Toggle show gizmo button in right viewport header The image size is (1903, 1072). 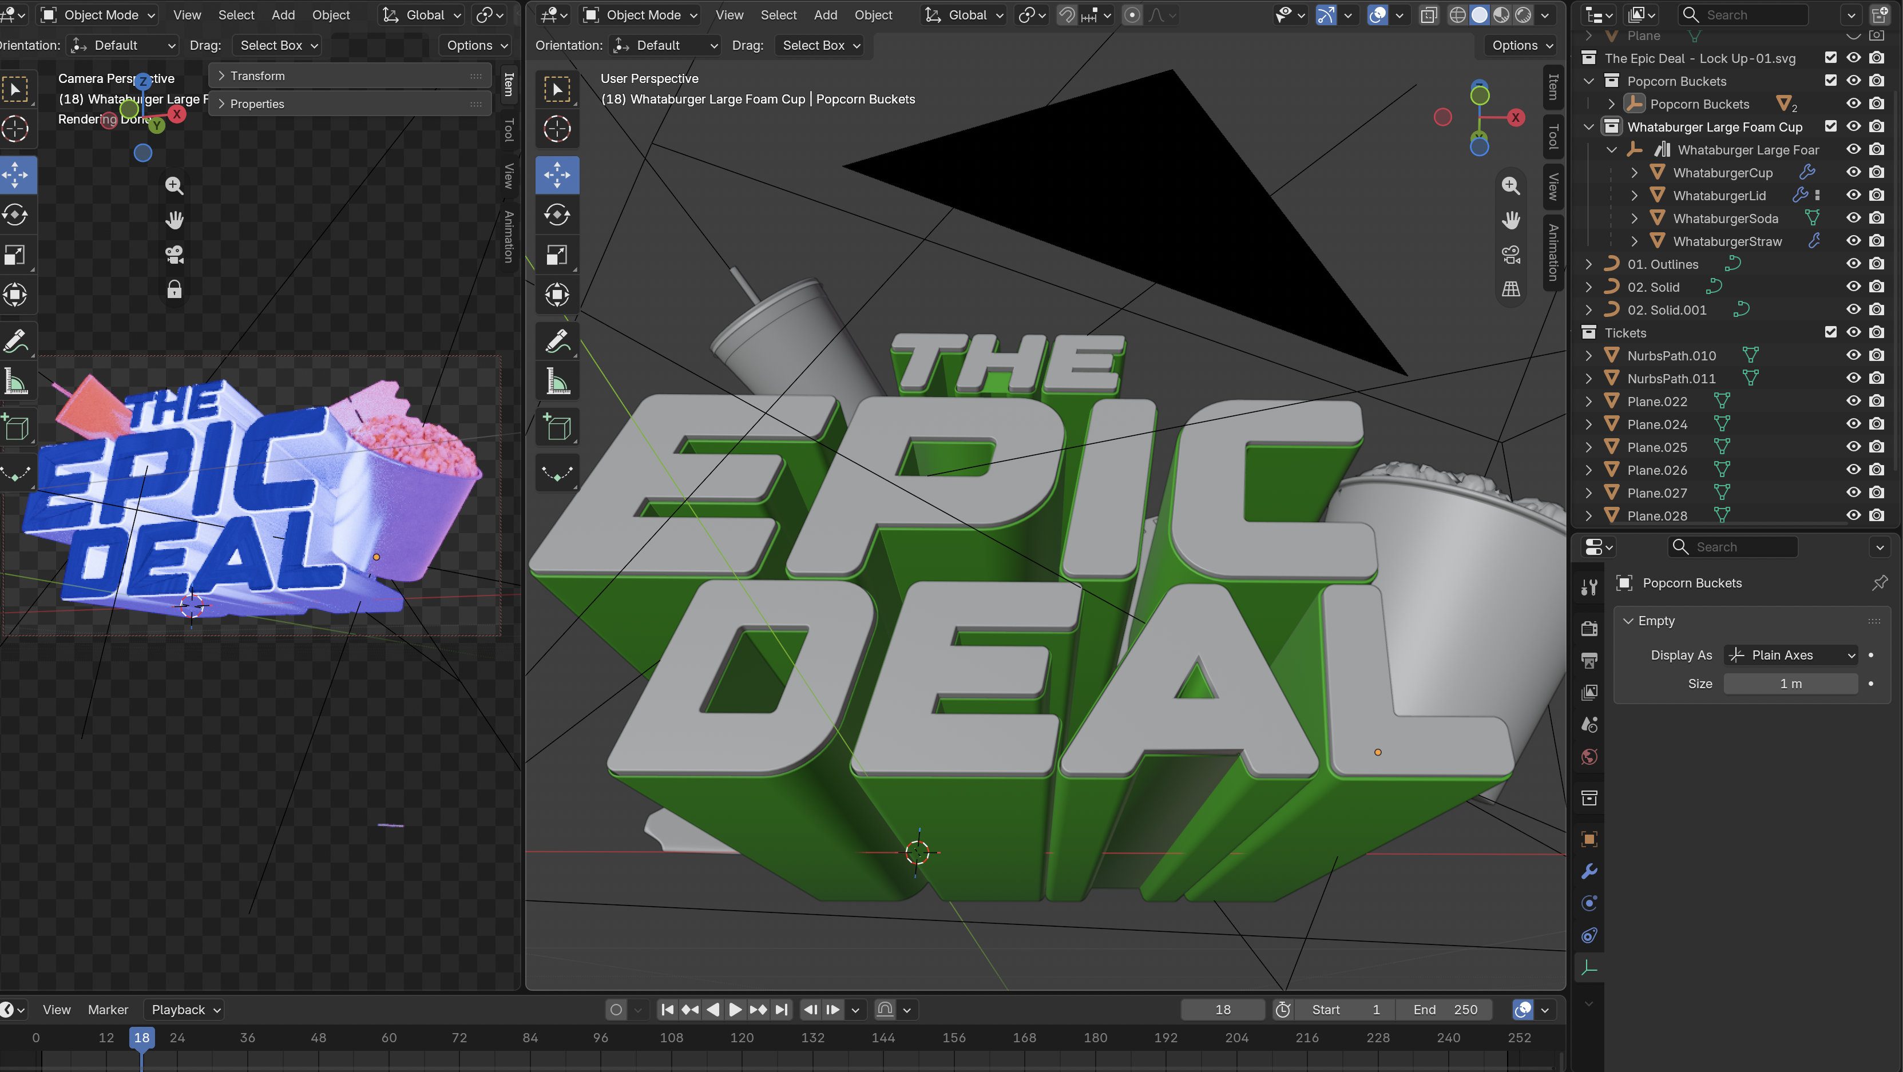coord(1326,15)
